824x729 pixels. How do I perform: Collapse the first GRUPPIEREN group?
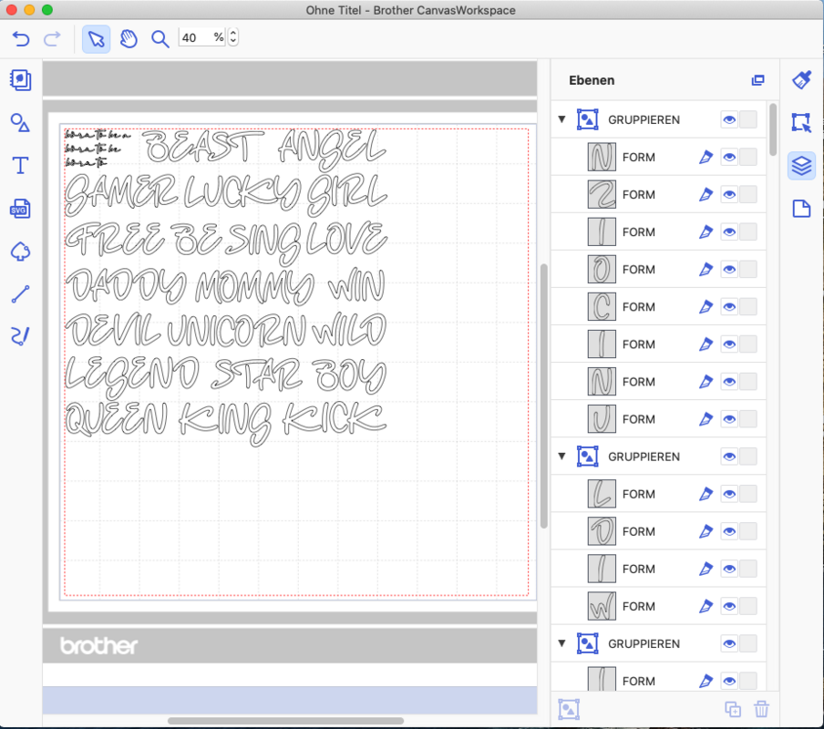561,119
